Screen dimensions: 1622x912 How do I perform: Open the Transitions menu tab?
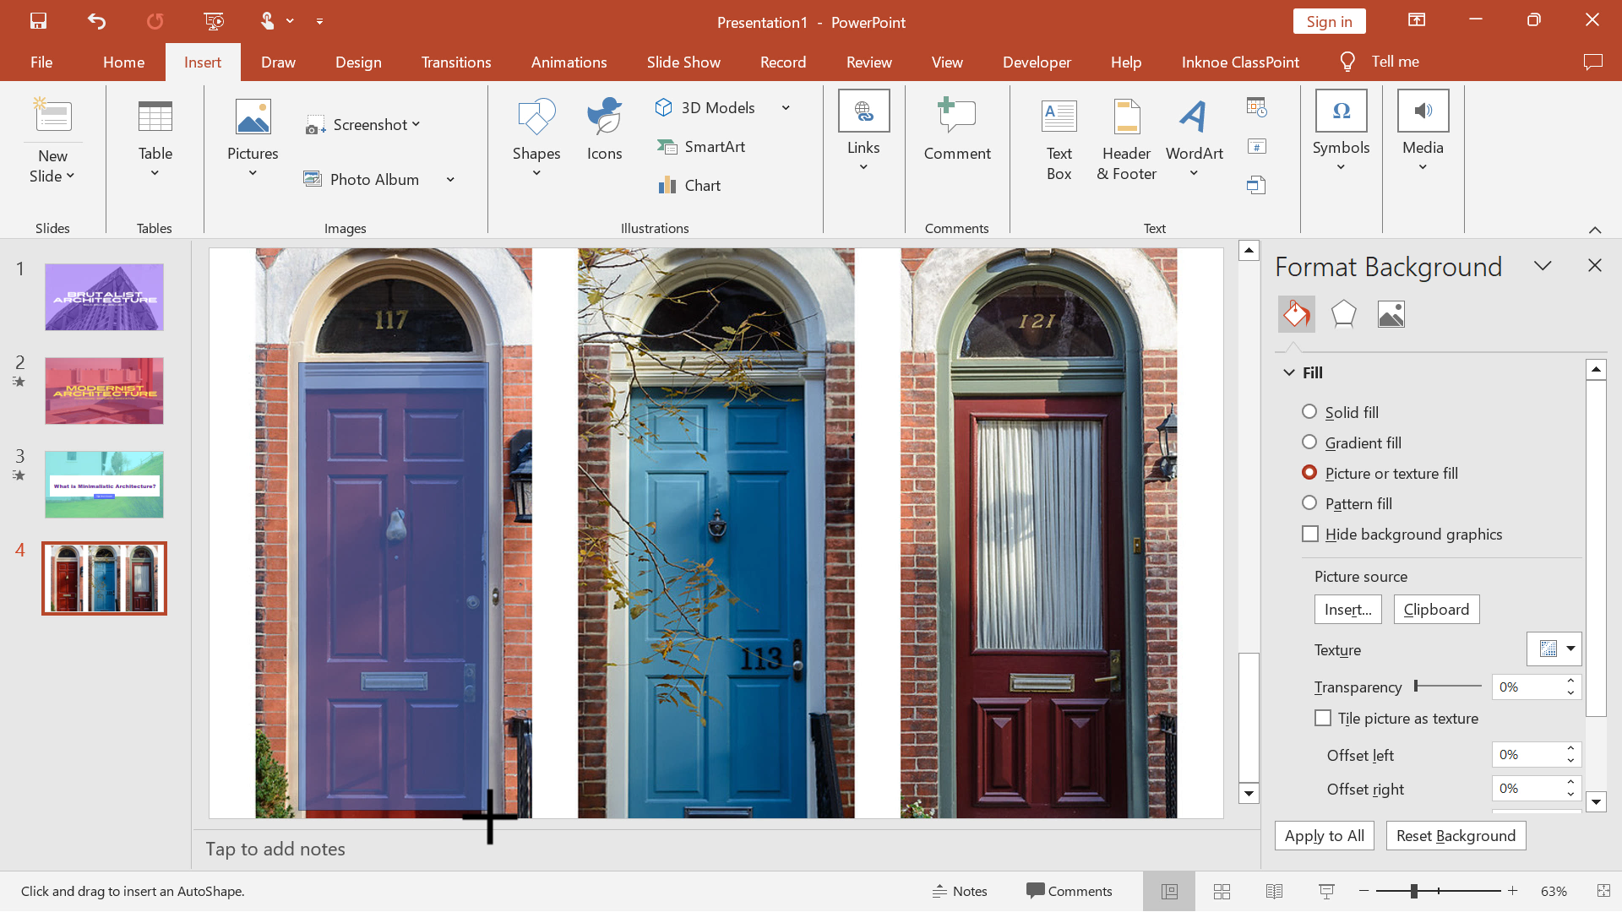point(455,62)
